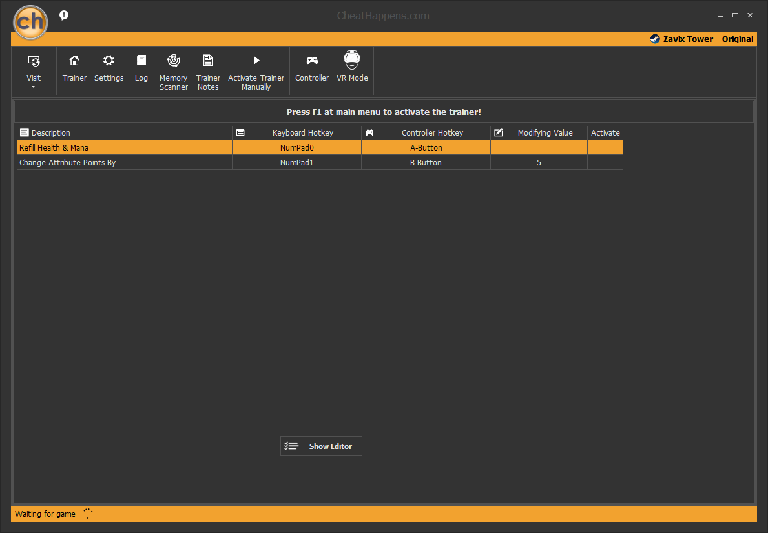Click Activate Trainer Manually play icon
This screenshot has height=533, width=768.
256,60
